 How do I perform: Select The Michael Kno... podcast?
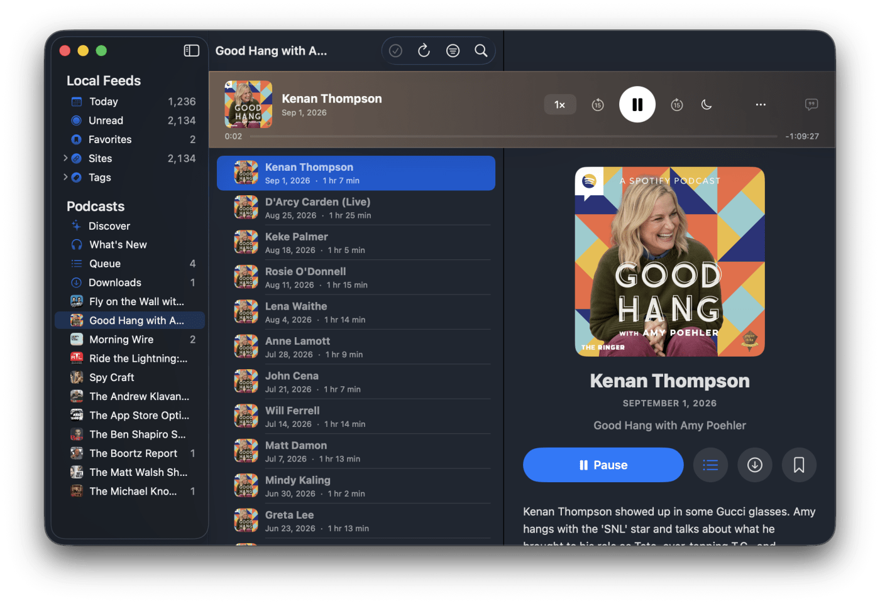coord(130,491)
